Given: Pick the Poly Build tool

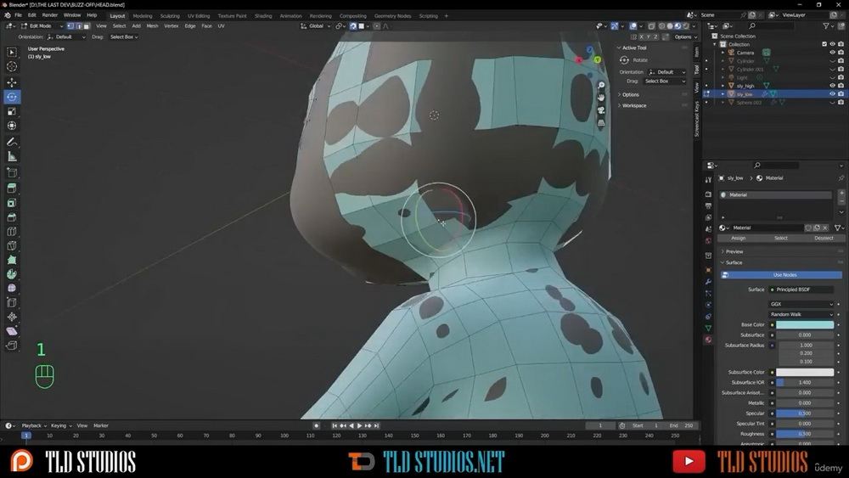Looking at the screenshot, I should pyautogui.click(x=11, y=260).
